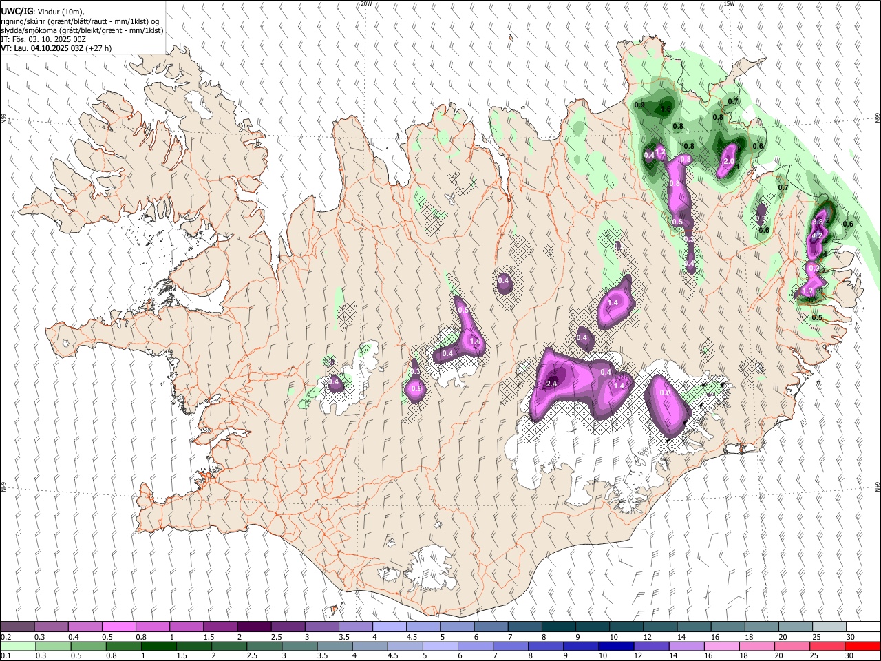The image size is (881, 661).
Task: Click the white swatch after 30 in the snow scale
Action: (863, 627)
